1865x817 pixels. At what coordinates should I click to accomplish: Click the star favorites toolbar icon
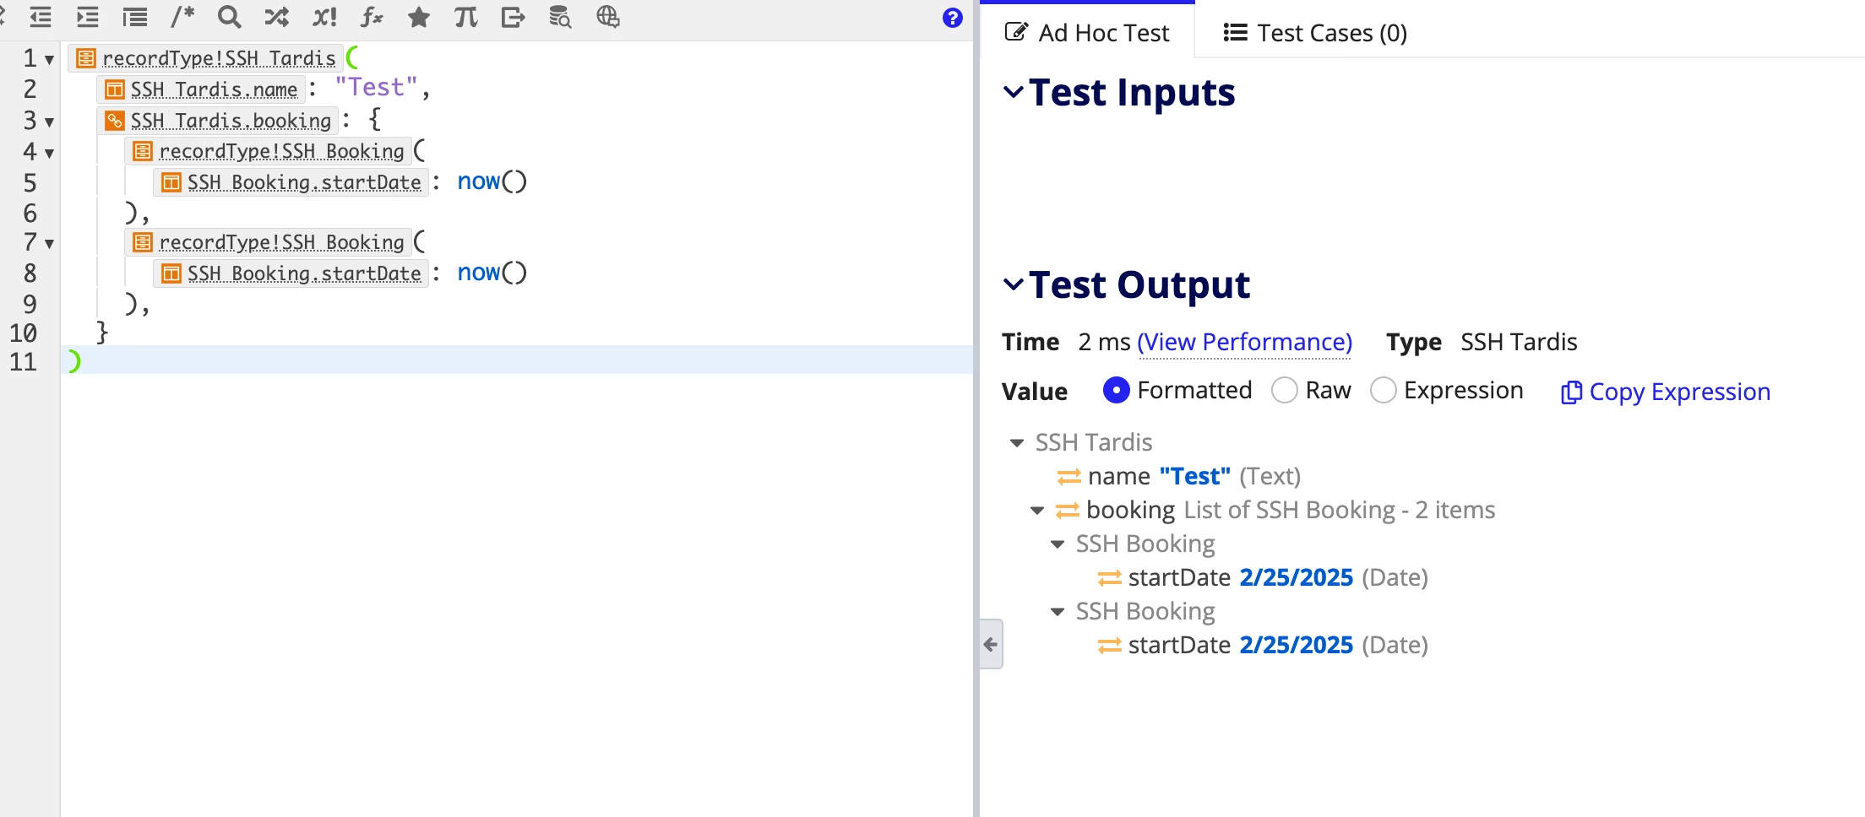418,17
